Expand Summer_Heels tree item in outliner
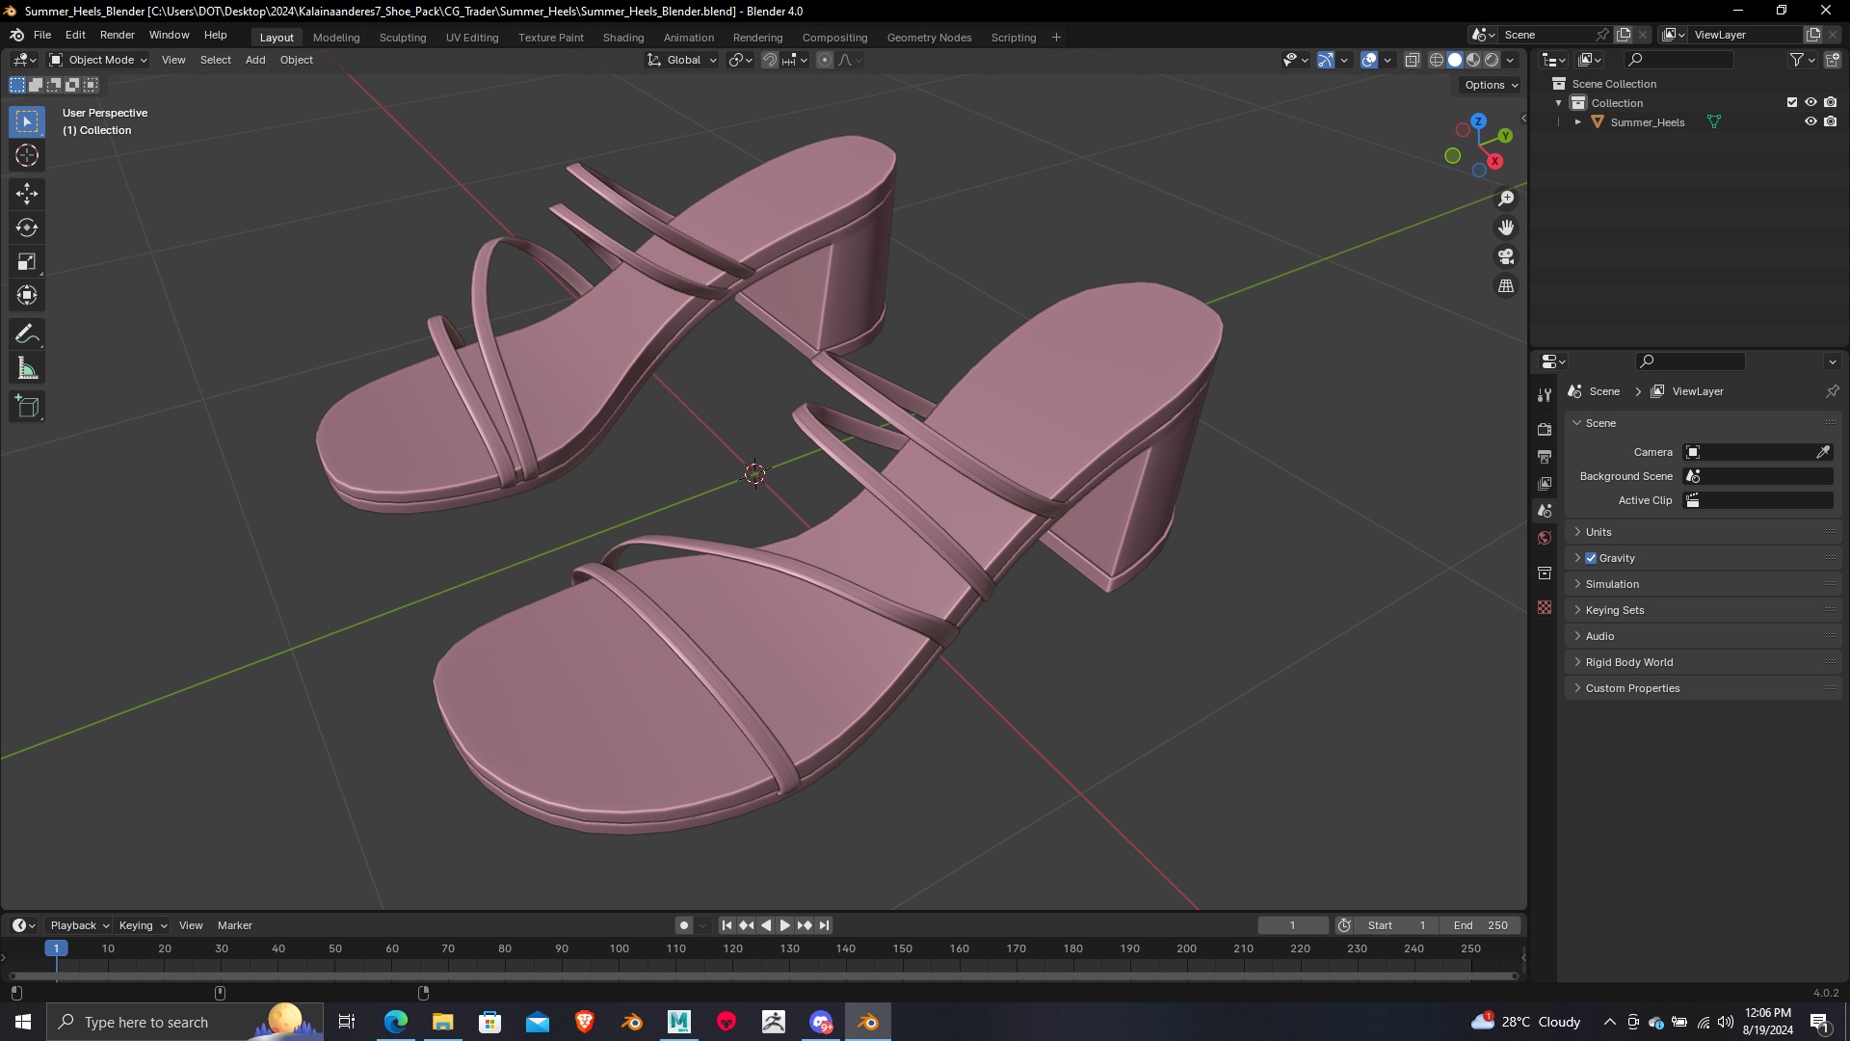This screenshot has width=1850, height=1041. click(x=1577, y=122)
